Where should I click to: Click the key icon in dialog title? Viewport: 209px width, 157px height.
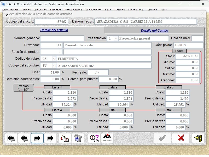tap(5, 14)
